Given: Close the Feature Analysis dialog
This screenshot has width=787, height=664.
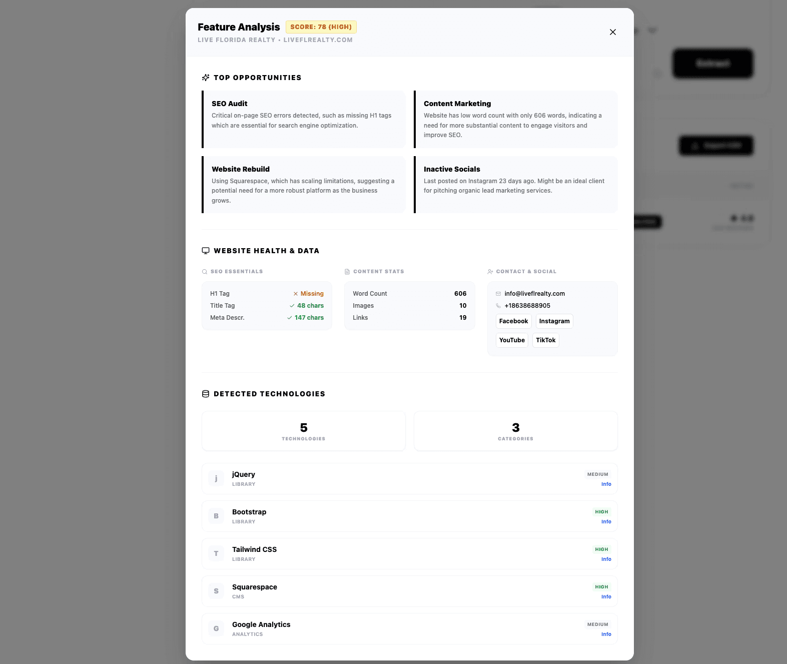Looking at the screenshot, I should pos(612,32).
